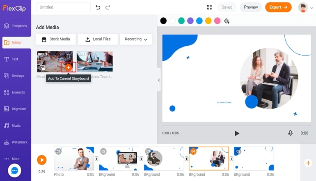Click the microphone voiceover icon

(x=290, y=133)
